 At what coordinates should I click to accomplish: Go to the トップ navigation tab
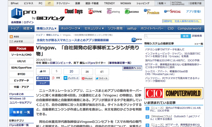point(15,29)
